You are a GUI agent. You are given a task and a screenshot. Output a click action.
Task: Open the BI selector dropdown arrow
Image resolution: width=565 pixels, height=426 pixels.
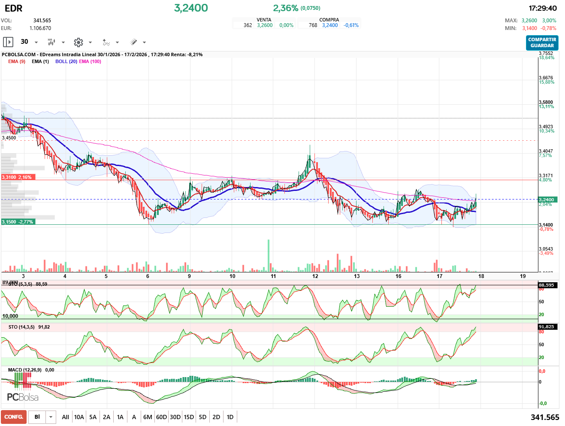pyautogui.click(x=51, y=417)
